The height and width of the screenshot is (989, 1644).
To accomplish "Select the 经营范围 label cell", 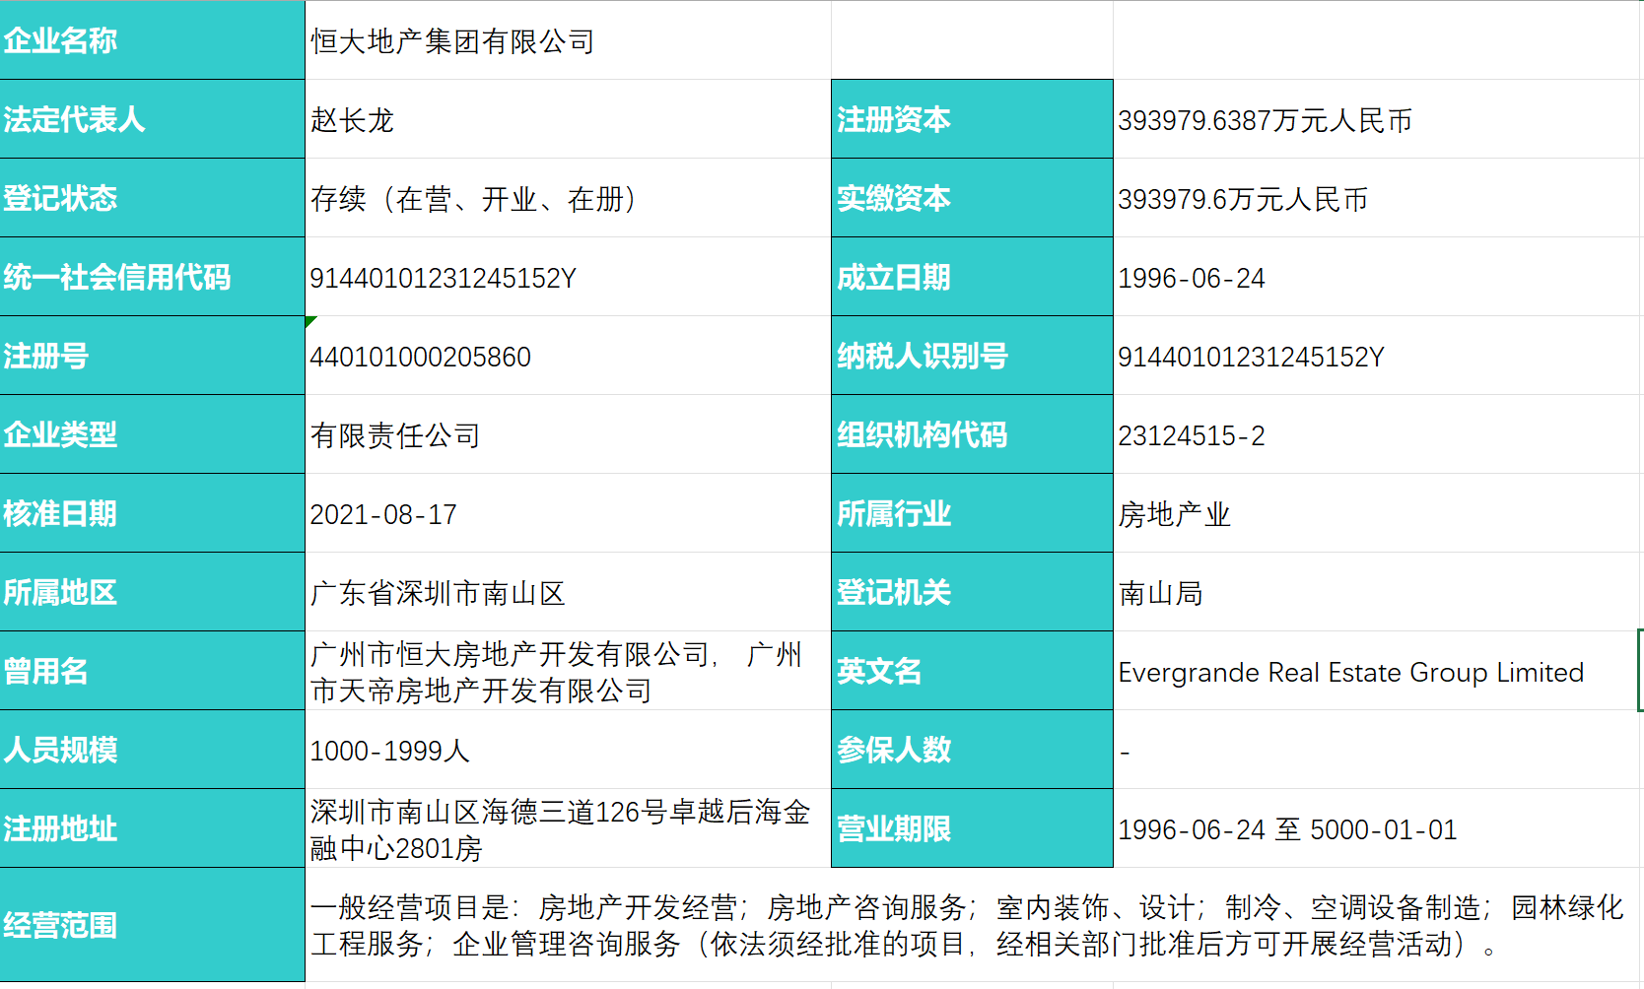I will tap(152, 925).
